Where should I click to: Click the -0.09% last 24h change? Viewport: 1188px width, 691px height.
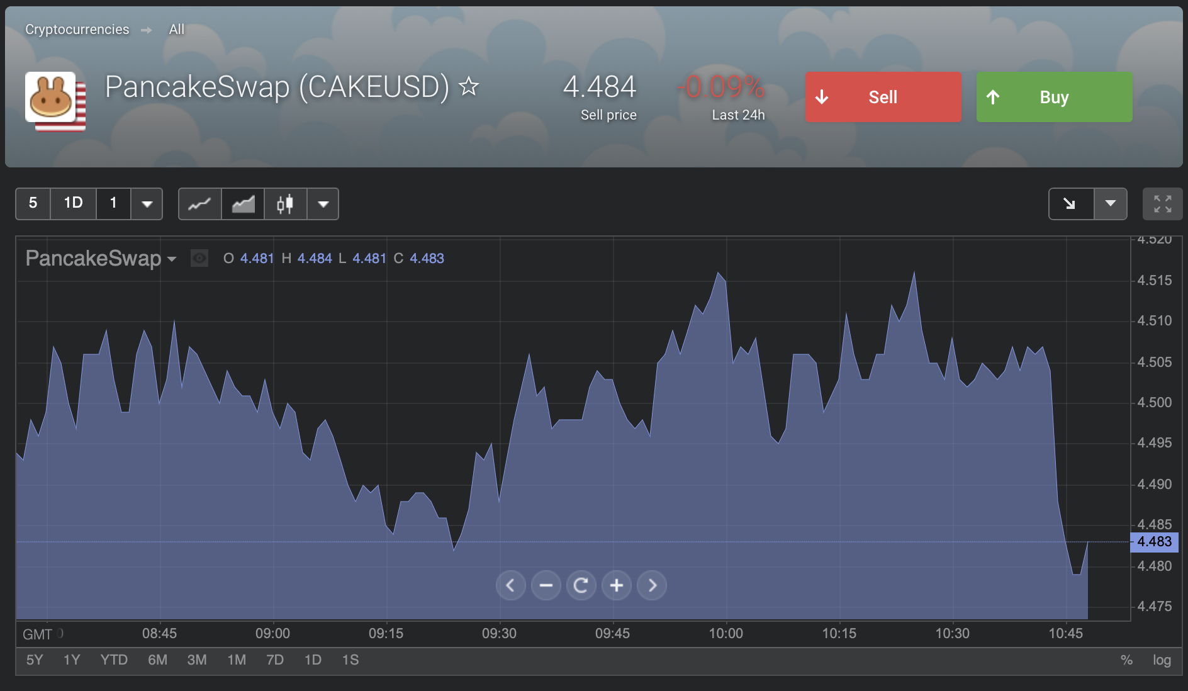pos(721,87)
